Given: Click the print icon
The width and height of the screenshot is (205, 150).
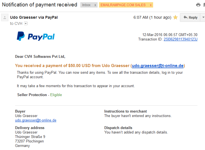Looking at the screenshot, I should [x=198, y=5].
